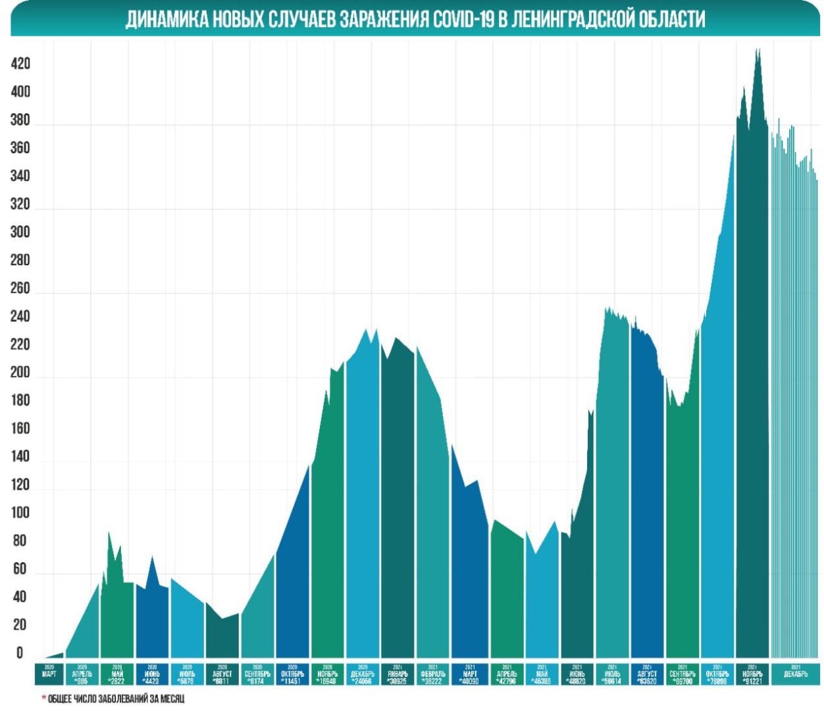Click the 200 value on vertical axis

click(20, 372)
